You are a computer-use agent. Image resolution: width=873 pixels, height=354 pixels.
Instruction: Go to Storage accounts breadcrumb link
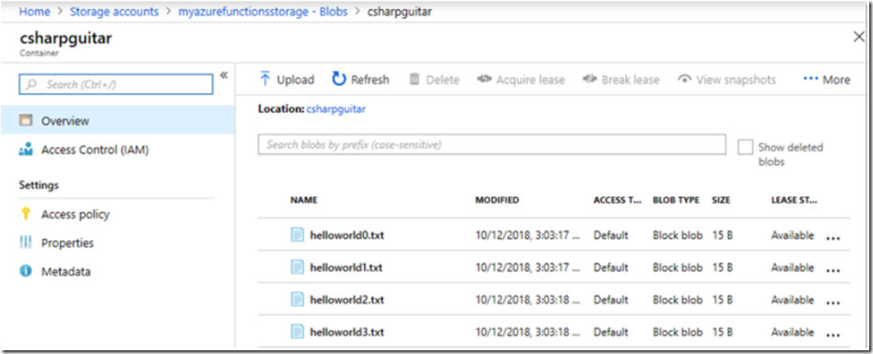coord(113,11)
